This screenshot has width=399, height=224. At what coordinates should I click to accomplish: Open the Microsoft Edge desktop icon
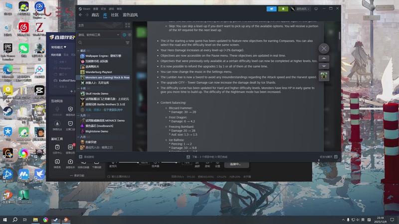coord(8,72)
